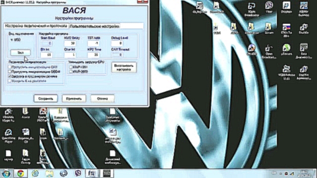Image resolution: width=317 pixels, height=178 pixels.
Task: Click the CAN Timeout input field
Action: tap(117, 55)
